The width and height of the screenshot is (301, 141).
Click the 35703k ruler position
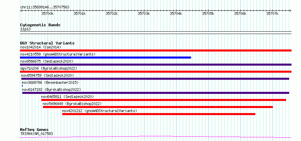[x=144, y=13]
